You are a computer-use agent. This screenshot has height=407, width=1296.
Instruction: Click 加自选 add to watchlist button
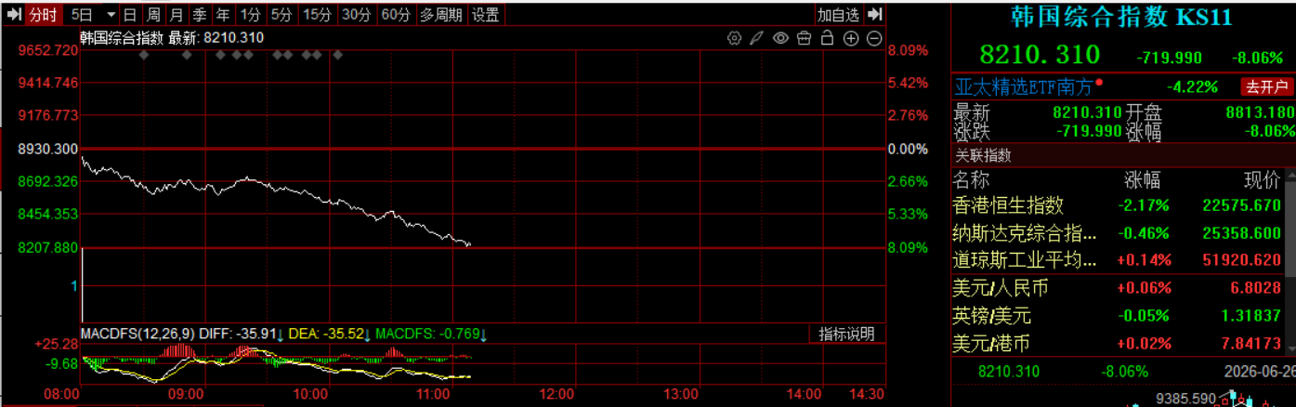point(839,14)
